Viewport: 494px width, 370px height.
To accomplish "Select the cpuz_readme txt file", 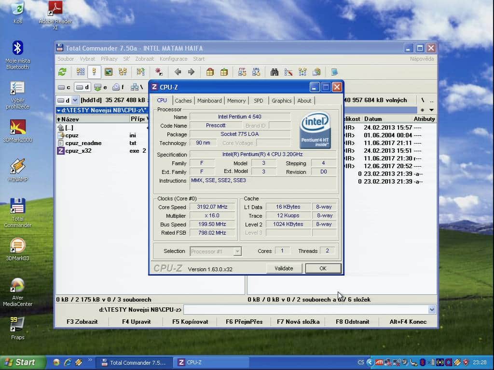I will 102,143.
